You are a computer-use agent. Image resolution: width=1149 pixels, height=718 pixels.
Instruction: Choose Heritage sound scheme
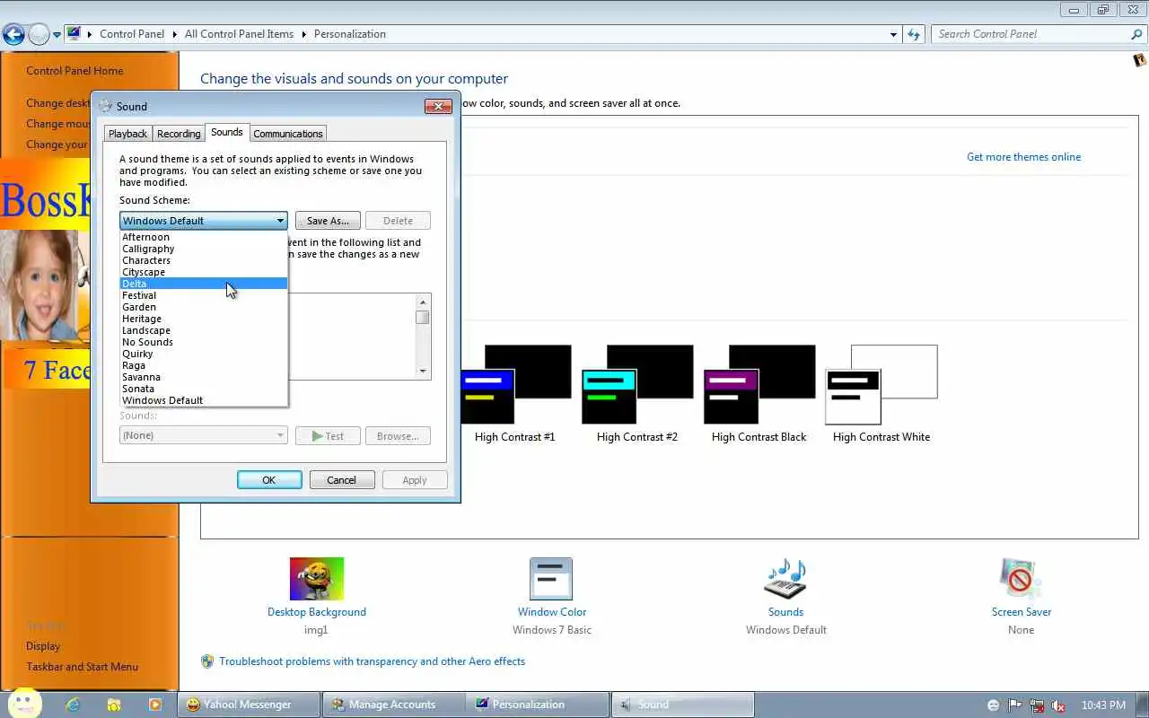[x=204, y=319]
